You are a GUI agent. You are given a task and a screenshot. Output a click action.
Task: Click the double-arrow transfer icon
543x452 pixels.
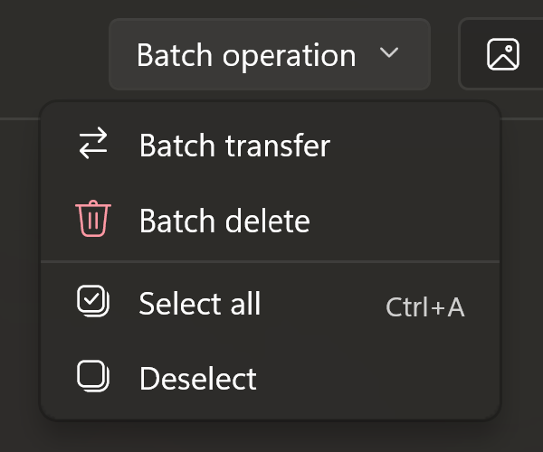93,143
